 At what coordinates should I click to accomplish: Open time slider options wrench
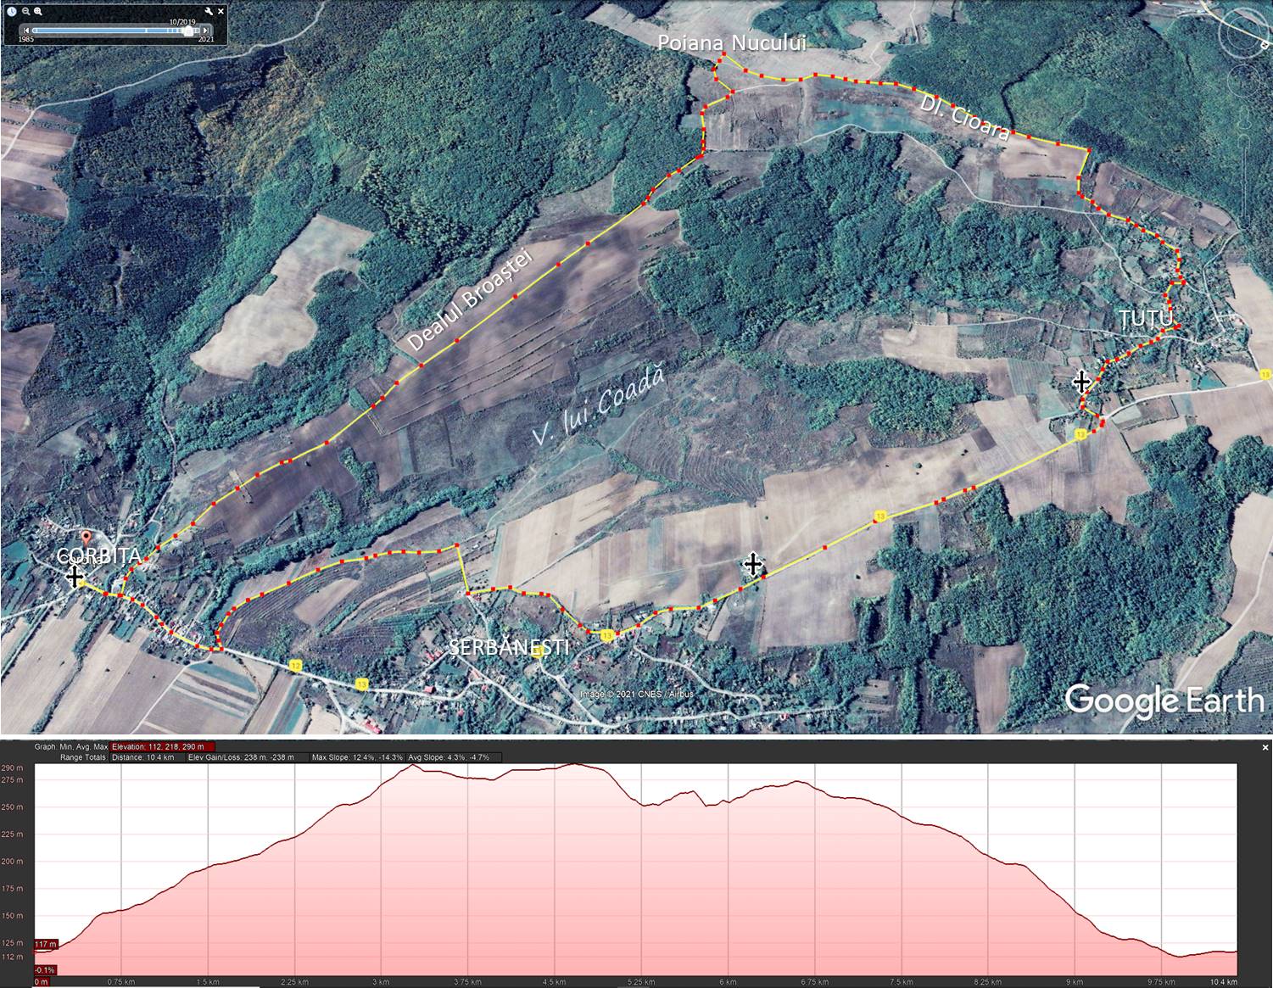[x=209, y=11]
